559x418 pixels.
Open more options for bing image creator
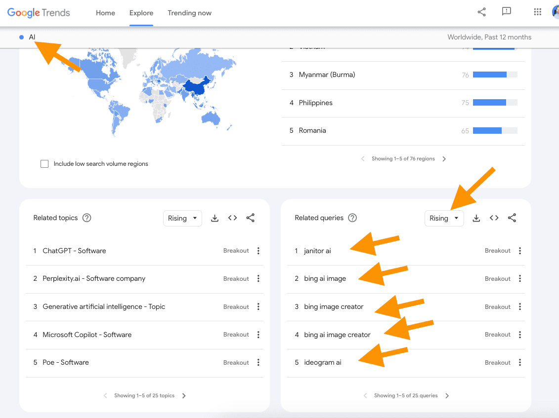520,306
